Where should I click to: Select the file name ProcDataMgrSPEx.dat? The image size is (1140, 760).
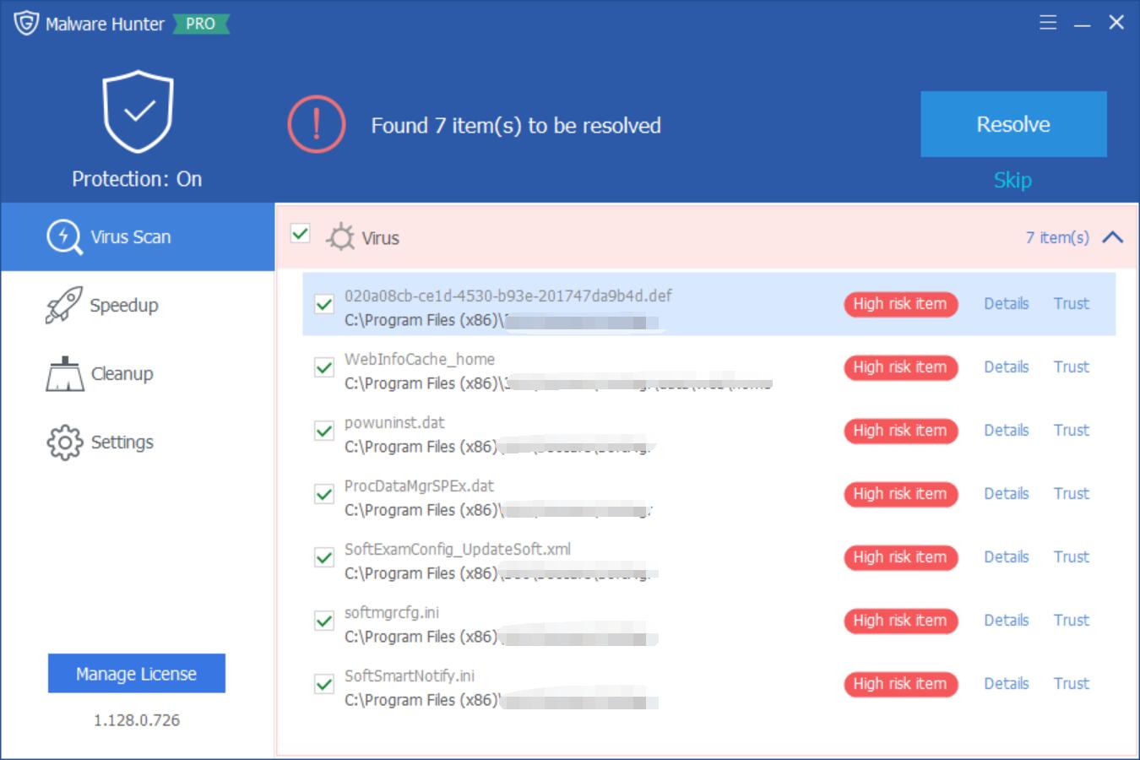click(419, 486)
